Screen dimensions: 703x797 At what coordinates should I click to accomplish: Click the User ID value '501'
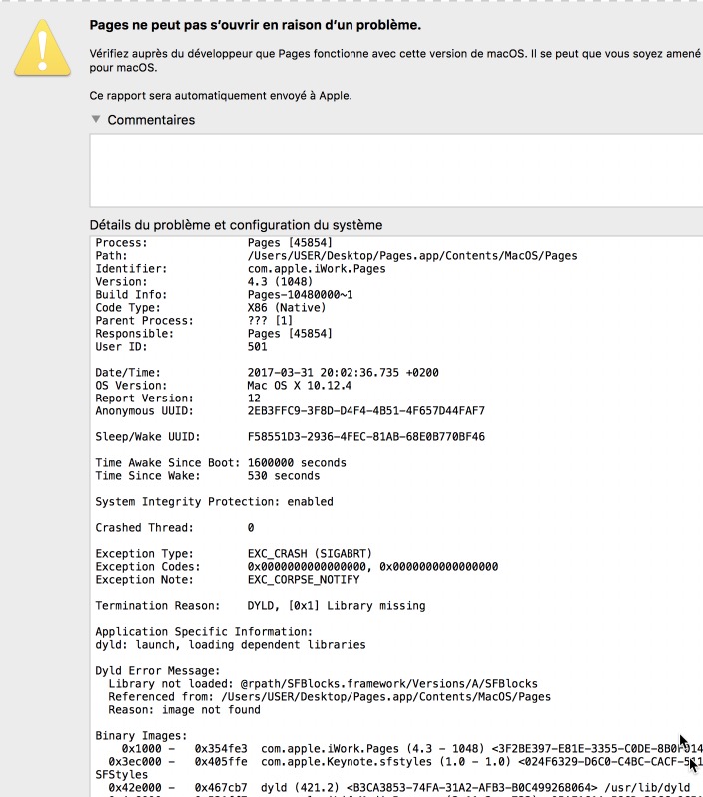click(258, 347)
